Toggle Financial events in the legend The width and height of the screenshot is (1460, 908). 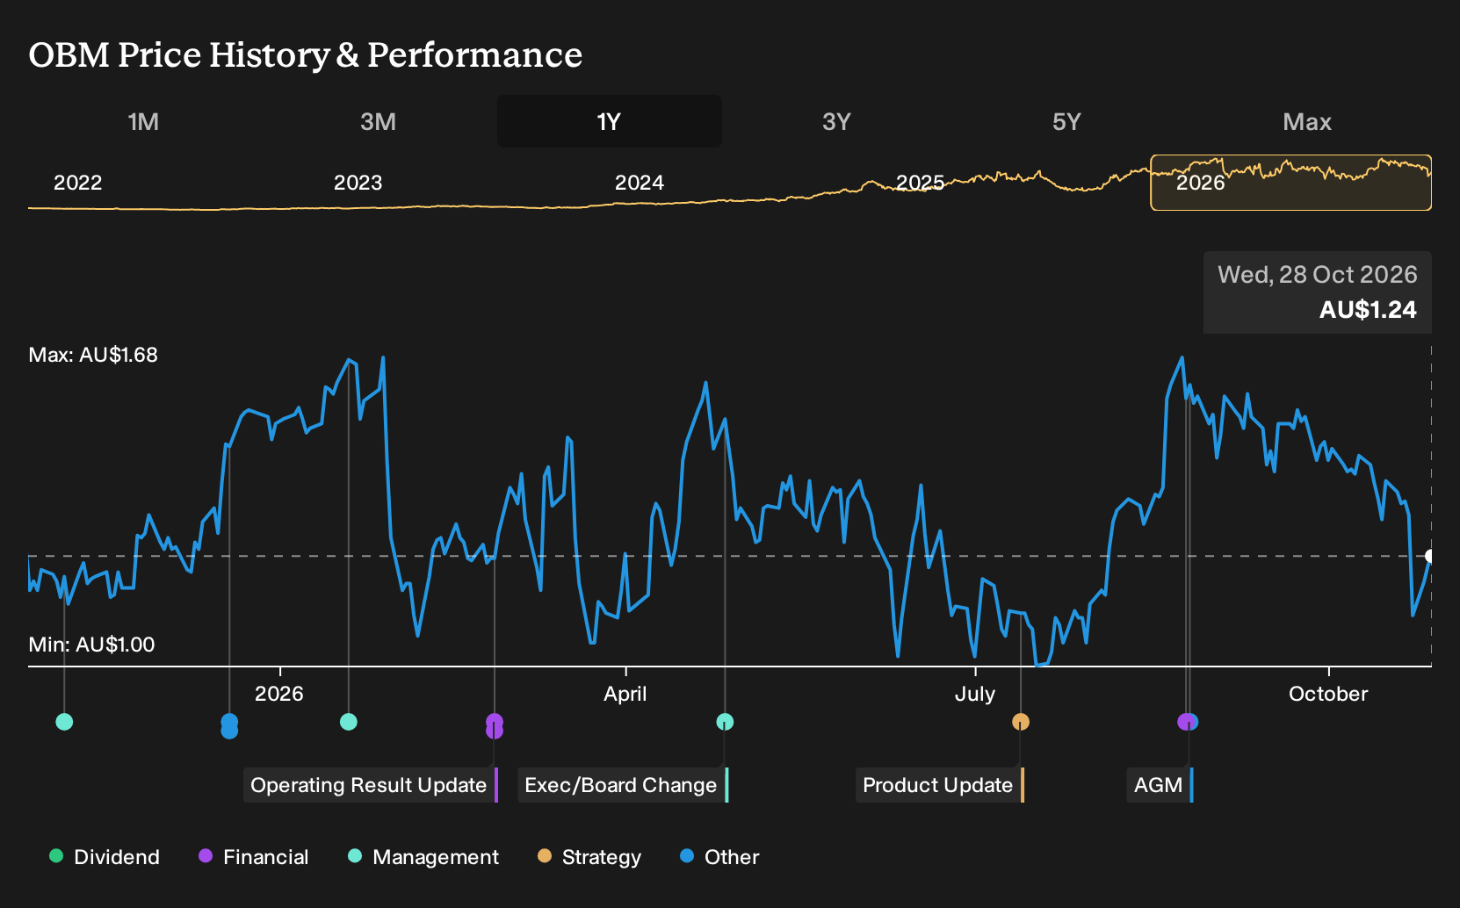(x=253, y=857)
